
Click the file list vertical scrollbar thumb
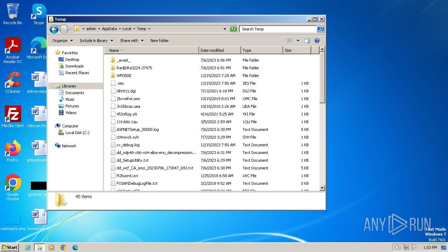click(x=322, y=78)
